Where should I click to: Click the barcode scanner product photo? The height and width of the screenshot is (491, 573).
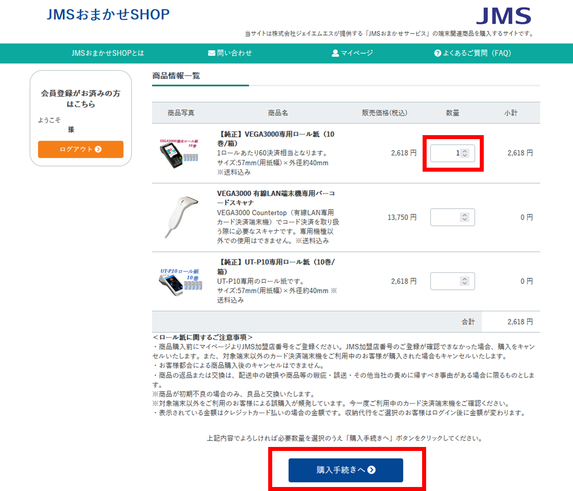click(x=181, y=217)
